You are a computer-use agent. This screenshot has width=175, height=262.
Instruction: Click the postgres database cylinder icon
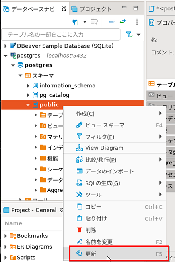pyautogui.click(x=20, y=65)
